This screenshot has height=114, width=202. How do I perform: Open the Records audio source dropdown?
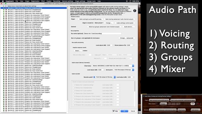(106, 77)
